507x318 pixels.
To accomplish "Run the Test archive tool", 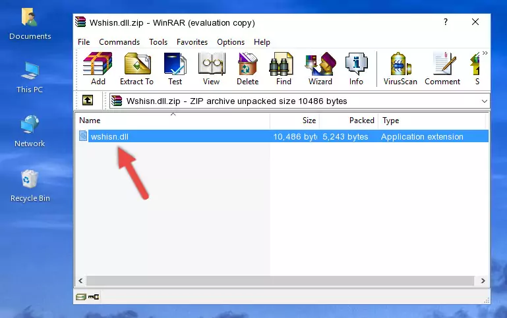I will (175, 68).
